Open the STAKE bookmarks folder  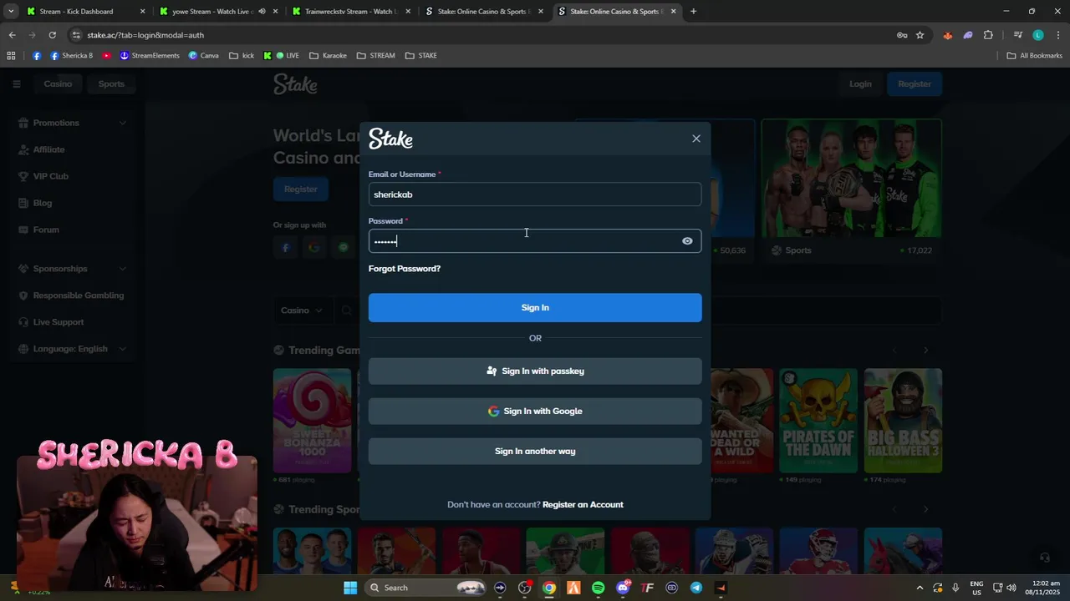coord(420,56)
